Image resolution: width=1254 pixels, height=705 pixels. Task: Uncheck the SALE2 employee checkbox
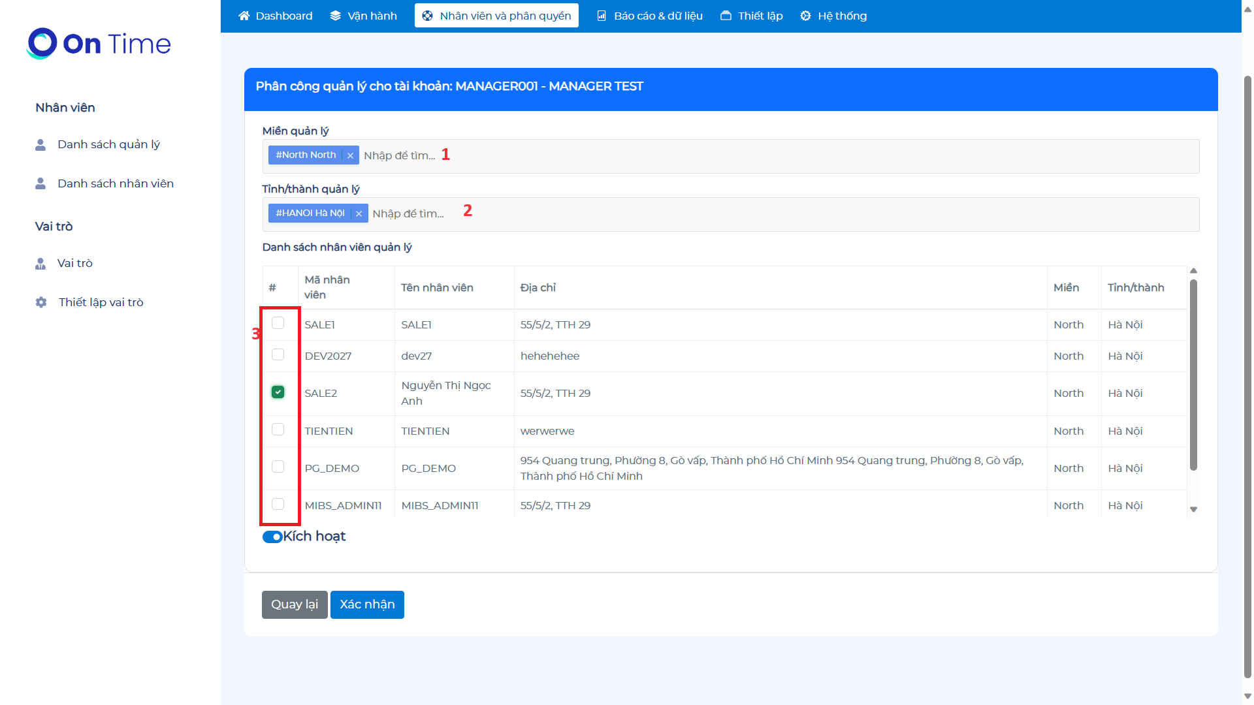point(278,392)
